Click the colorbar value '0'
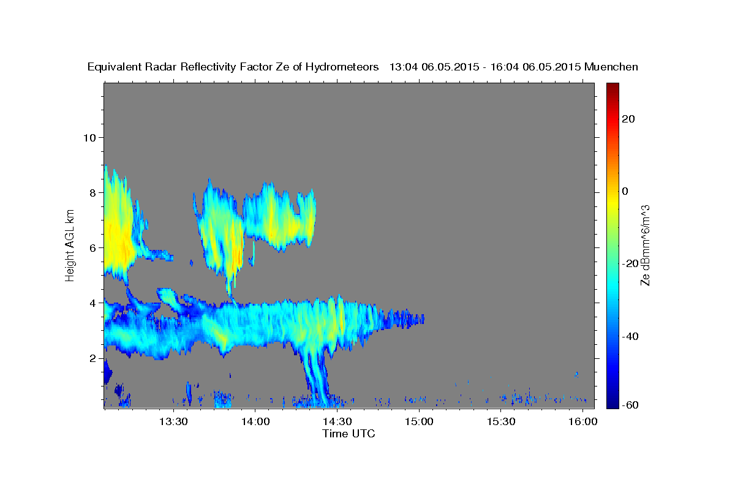735x490 pixels. click(625, 191)
